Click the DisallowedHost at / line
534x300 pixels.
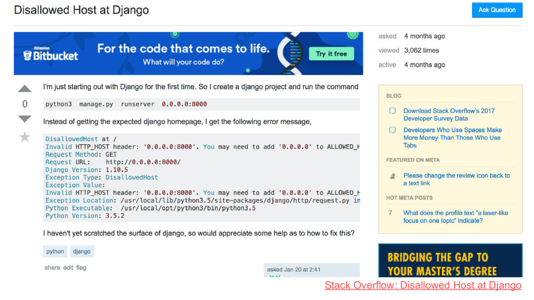pyautogui.click(x=81, y=139)
